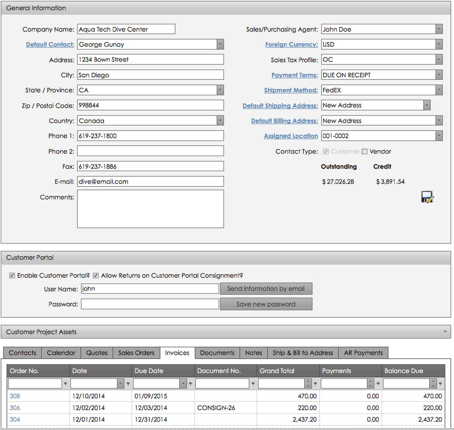
Task: Click the empty Phone 2 field
Action: point(150,151)
